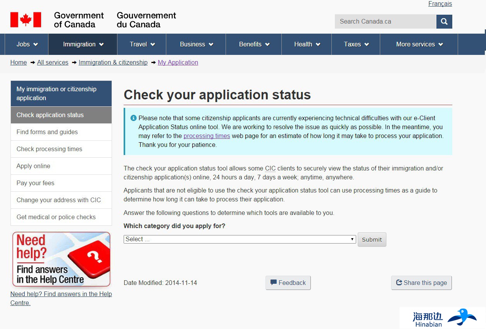Expand the More services menu
486x329 pixels.
coord(419,44)
